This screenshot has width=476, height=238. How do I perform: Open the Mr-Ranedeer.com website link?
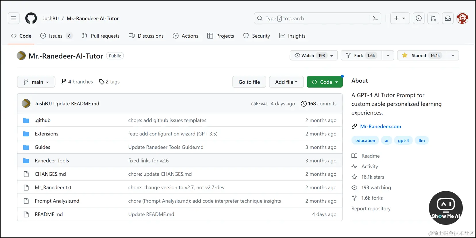click(381, 127)
